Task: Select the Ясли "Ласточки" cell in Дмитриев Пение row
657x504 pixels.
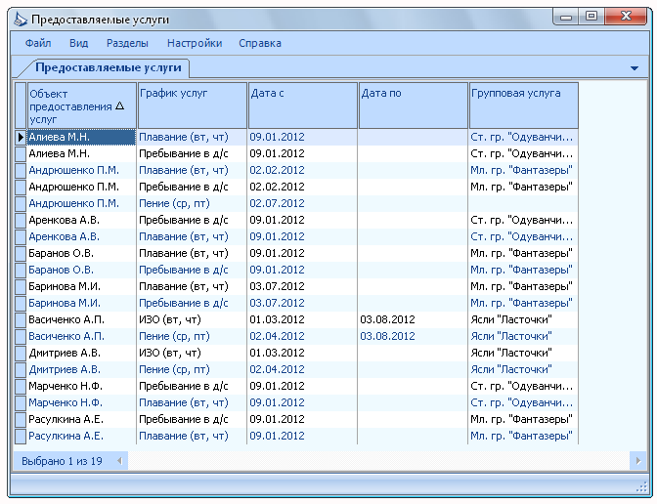Action: [x=523, y=369]
